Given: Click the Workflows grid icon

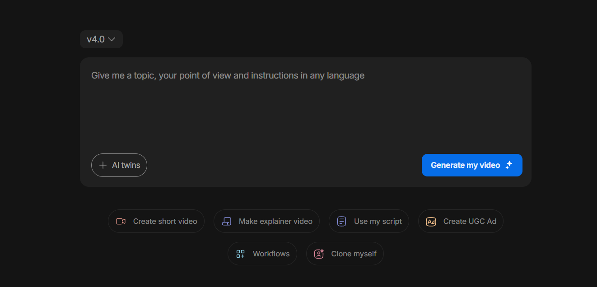Looking at the screenshot, I should click(x=241, y=254).
